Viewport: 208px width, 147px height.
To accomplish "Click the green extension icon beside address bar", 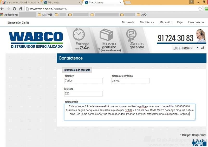I will point(206,9).
